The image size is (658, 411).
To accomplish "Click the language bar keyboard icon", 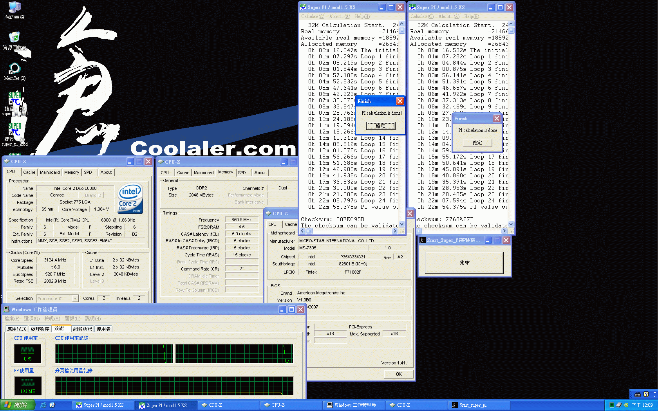I will click(x=637, y=395).
